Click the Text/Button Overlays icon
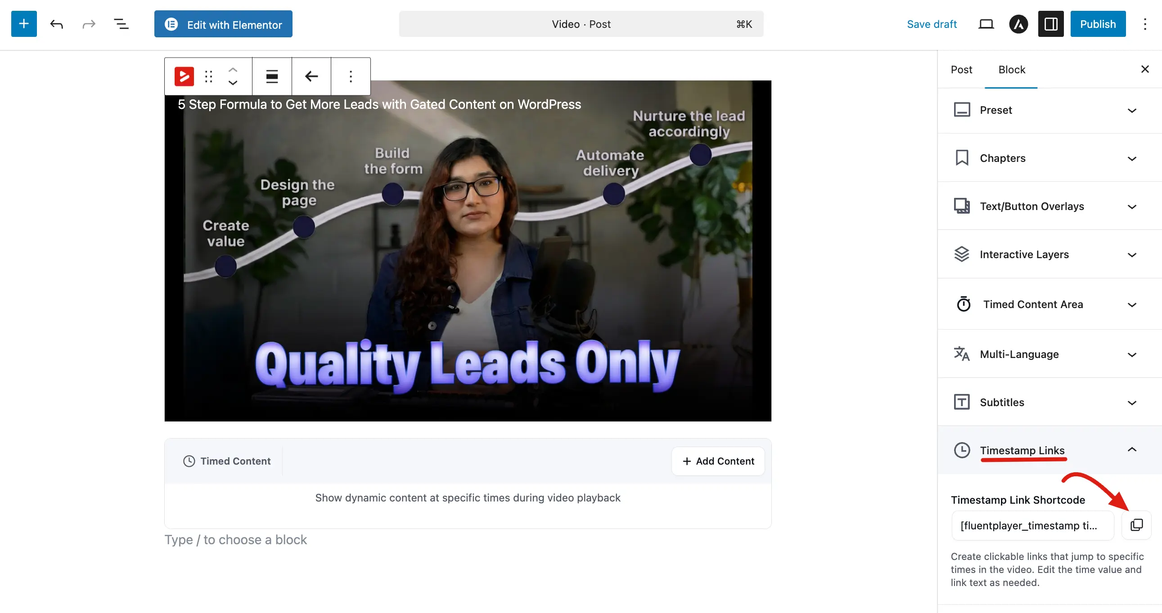Screen dimensions: 1162x613 click(x=962, y=206)
